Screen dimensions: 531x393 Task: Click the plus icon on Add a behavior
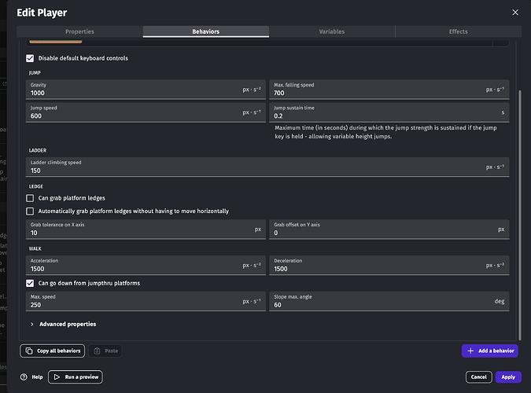[470, 351]
